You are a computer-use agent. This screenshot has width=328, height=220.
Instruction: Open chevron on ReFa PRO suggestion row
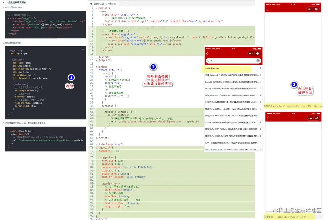pyautogui.click(x=260, y=129)
